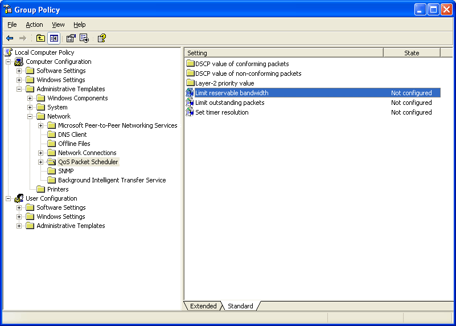Click the Export List toolbar icon

84,38
